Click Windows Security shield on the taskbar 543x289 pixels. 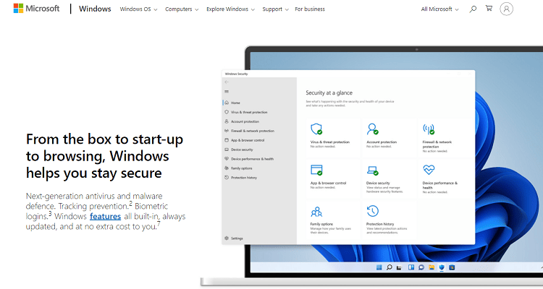point(442,267)
